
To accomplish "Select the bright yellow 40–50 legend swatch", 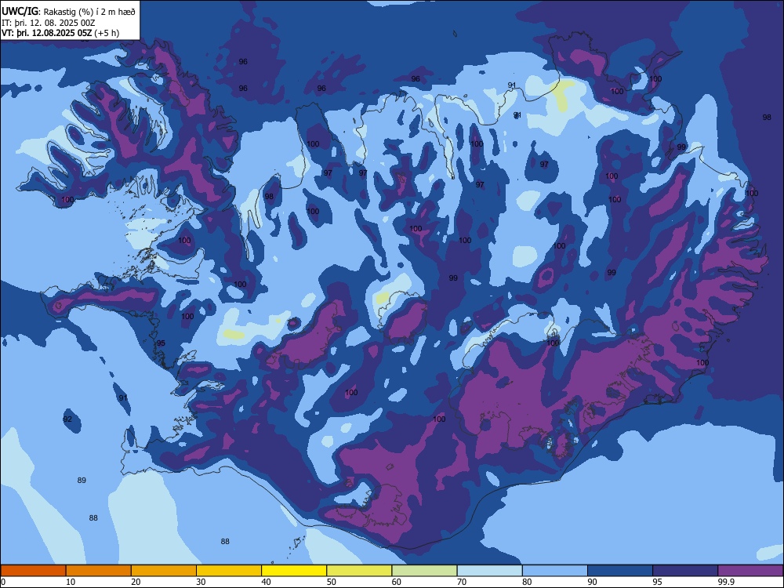I will coord(294,571).
